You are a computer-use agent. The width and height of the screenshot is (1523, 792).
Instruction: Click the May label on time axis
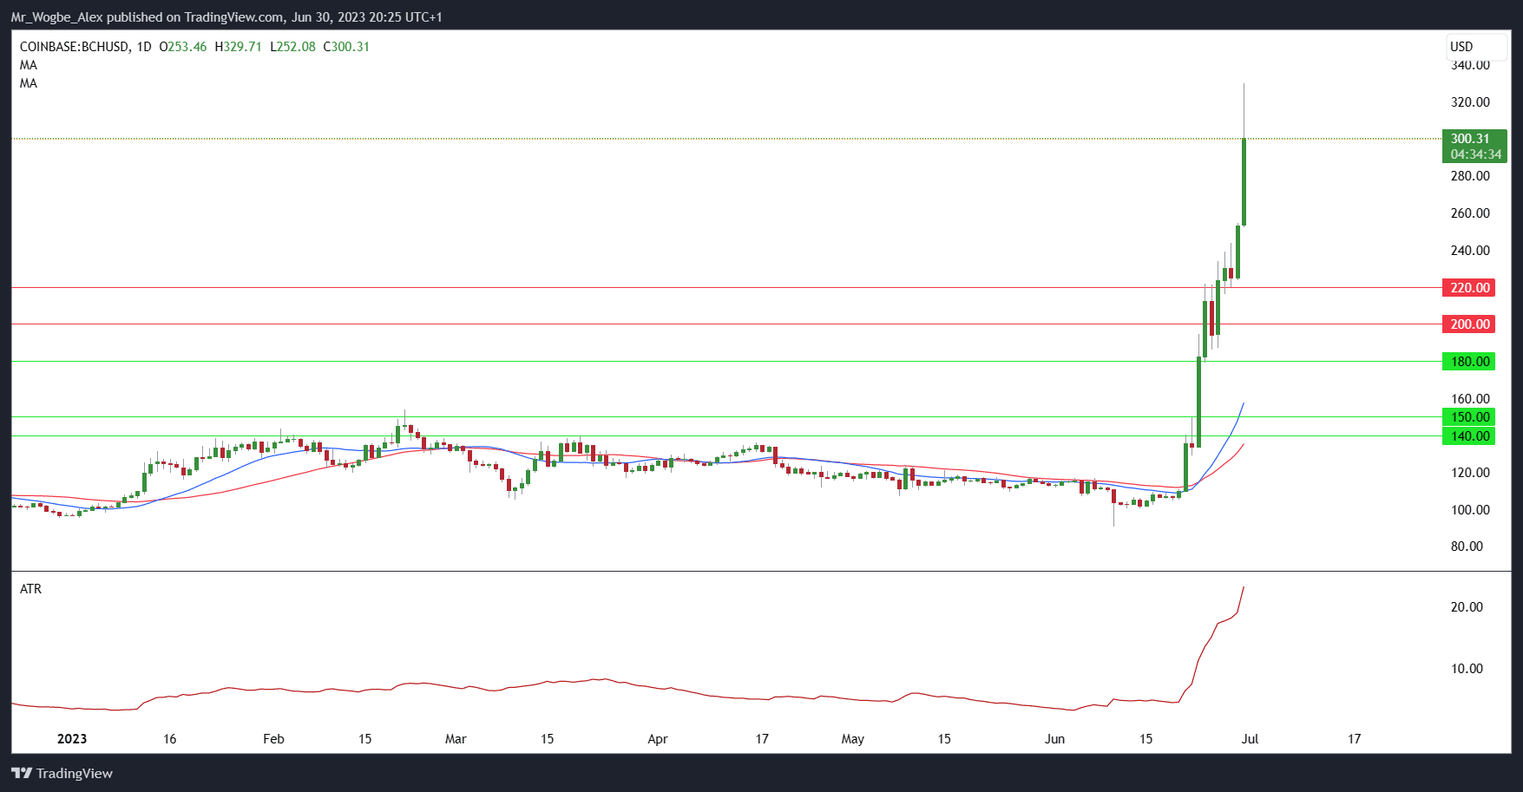pyautogui.click(x=853, y=739)
